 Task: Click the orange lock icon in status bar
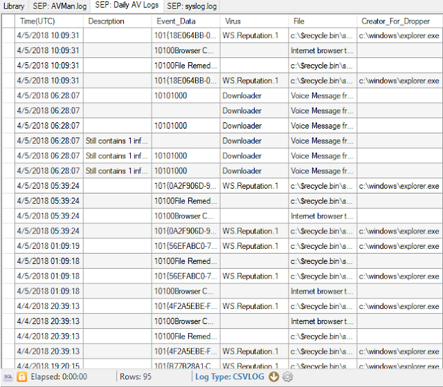coord(21,377)
